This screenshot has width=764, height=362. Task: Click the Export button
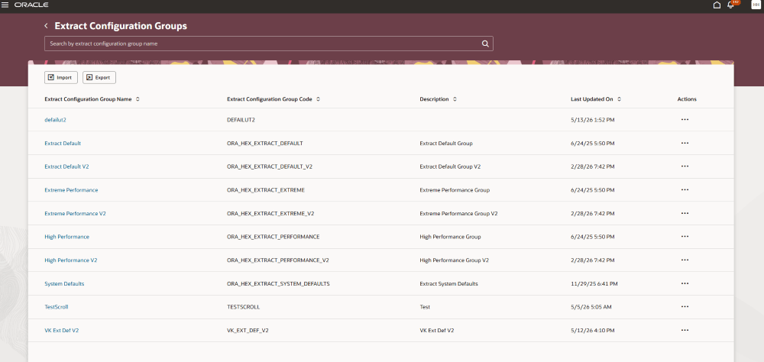[x=99, y=77]
